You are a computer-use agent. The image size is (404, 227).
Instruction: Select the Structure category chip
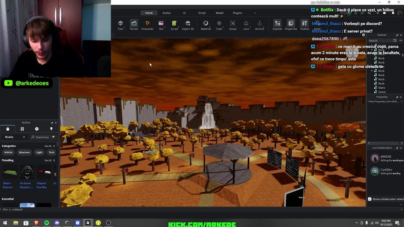click(x=24, y=152)
